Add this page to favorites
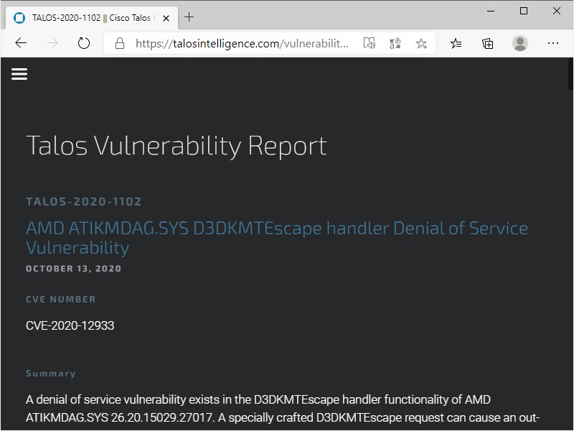 coord(421,43)
